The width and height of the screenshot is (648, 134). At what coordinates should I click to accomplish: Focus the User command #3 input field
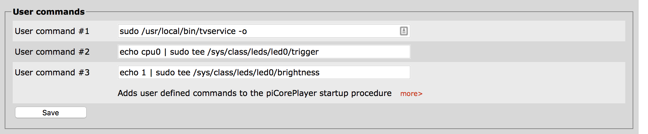tap(264, 72)
